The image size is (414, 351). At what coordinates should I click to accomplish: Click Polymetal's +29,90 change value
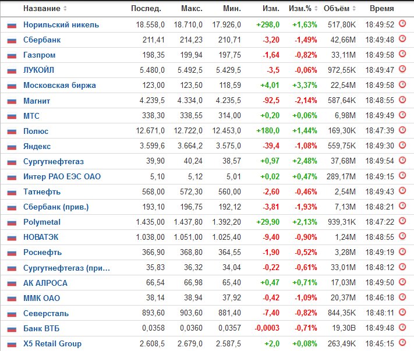tap(268, 222)
